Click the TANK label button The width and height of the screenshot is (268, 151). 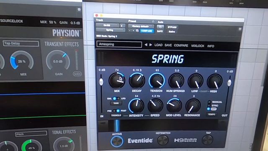[x=116, y=103]
